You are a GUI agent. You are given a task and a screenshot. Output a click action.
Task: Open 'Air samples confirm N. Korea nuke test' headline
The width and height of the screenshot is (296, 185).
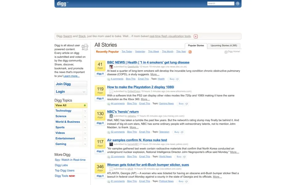pos(137,140)
